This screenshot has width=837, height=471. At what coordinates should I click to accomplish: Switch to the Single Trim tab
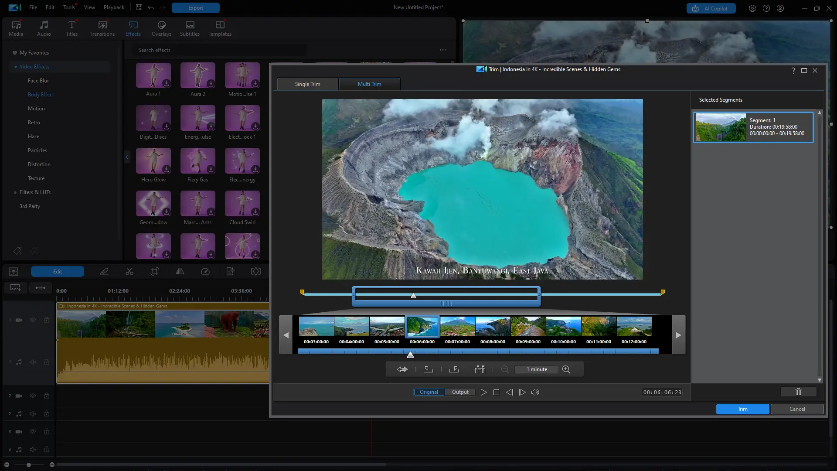coord(307,84)
